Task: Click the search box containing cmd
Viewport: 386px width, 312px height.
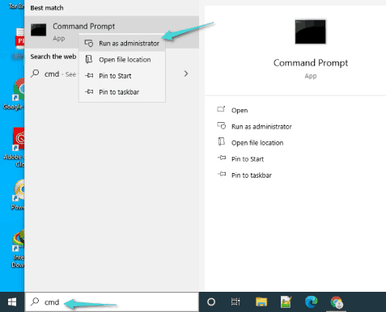Action: (112, 302)
